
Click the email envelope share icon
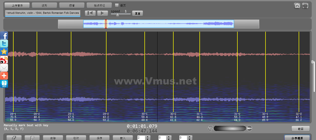[4, 68]
